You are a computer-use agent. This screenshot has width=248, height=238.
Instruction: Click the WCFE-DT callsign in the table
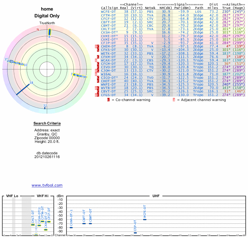pos(108,12)
